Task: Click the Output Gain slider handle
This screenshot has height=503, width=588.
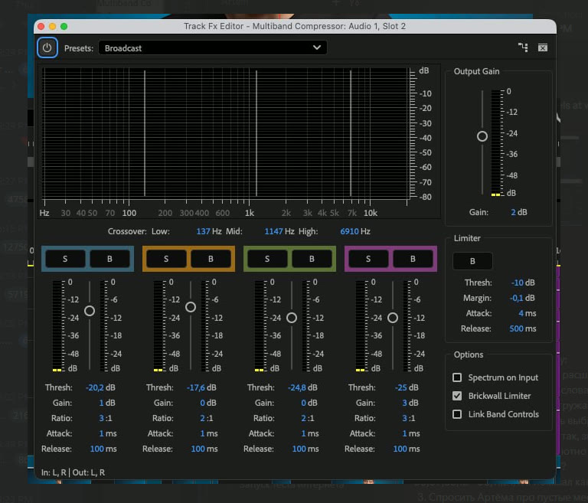Action: coord(482,136)
